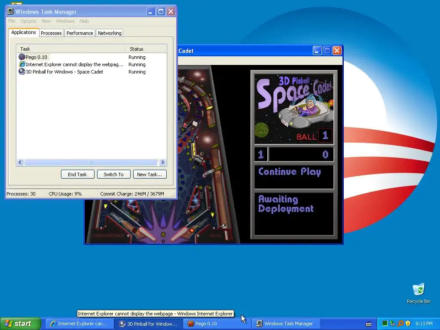Click the Internet Explorer icon in task list

coord(22,64)
